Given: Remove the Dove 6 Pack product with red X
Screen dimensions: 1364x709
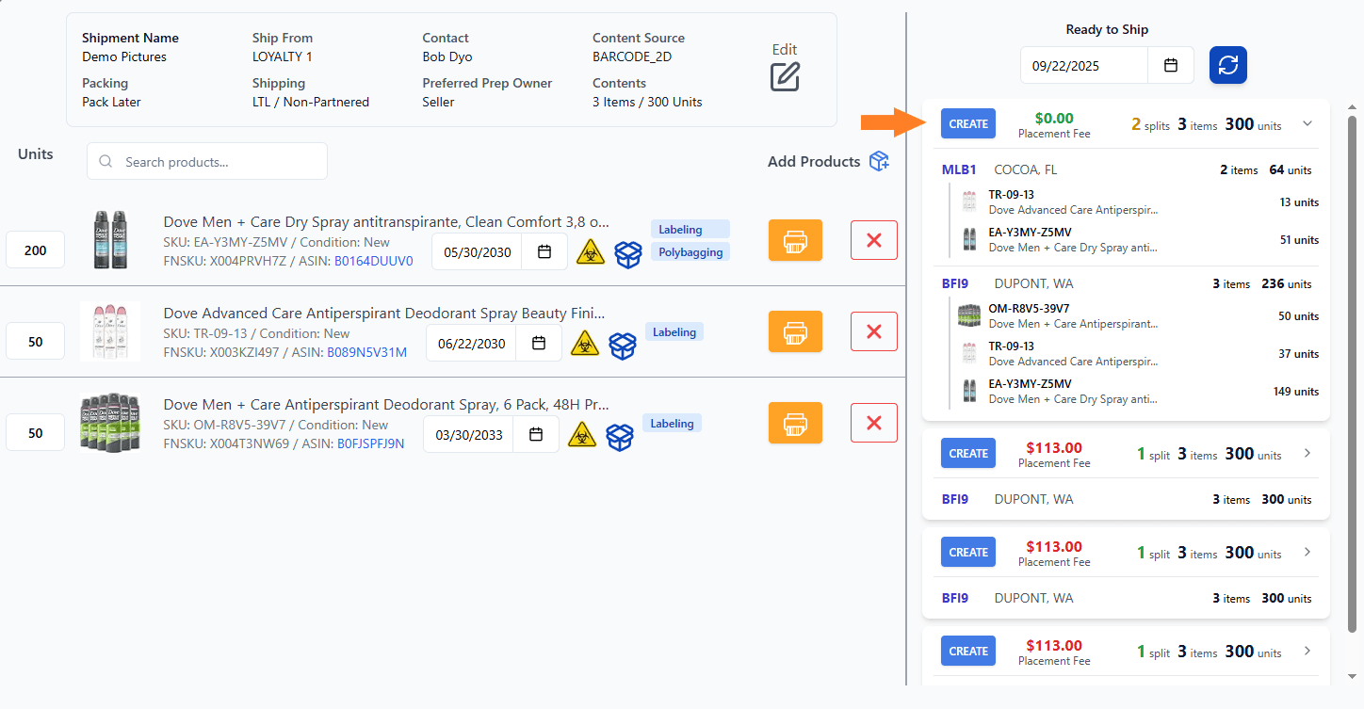Looking at the screenshot, I should coord(873,422).
